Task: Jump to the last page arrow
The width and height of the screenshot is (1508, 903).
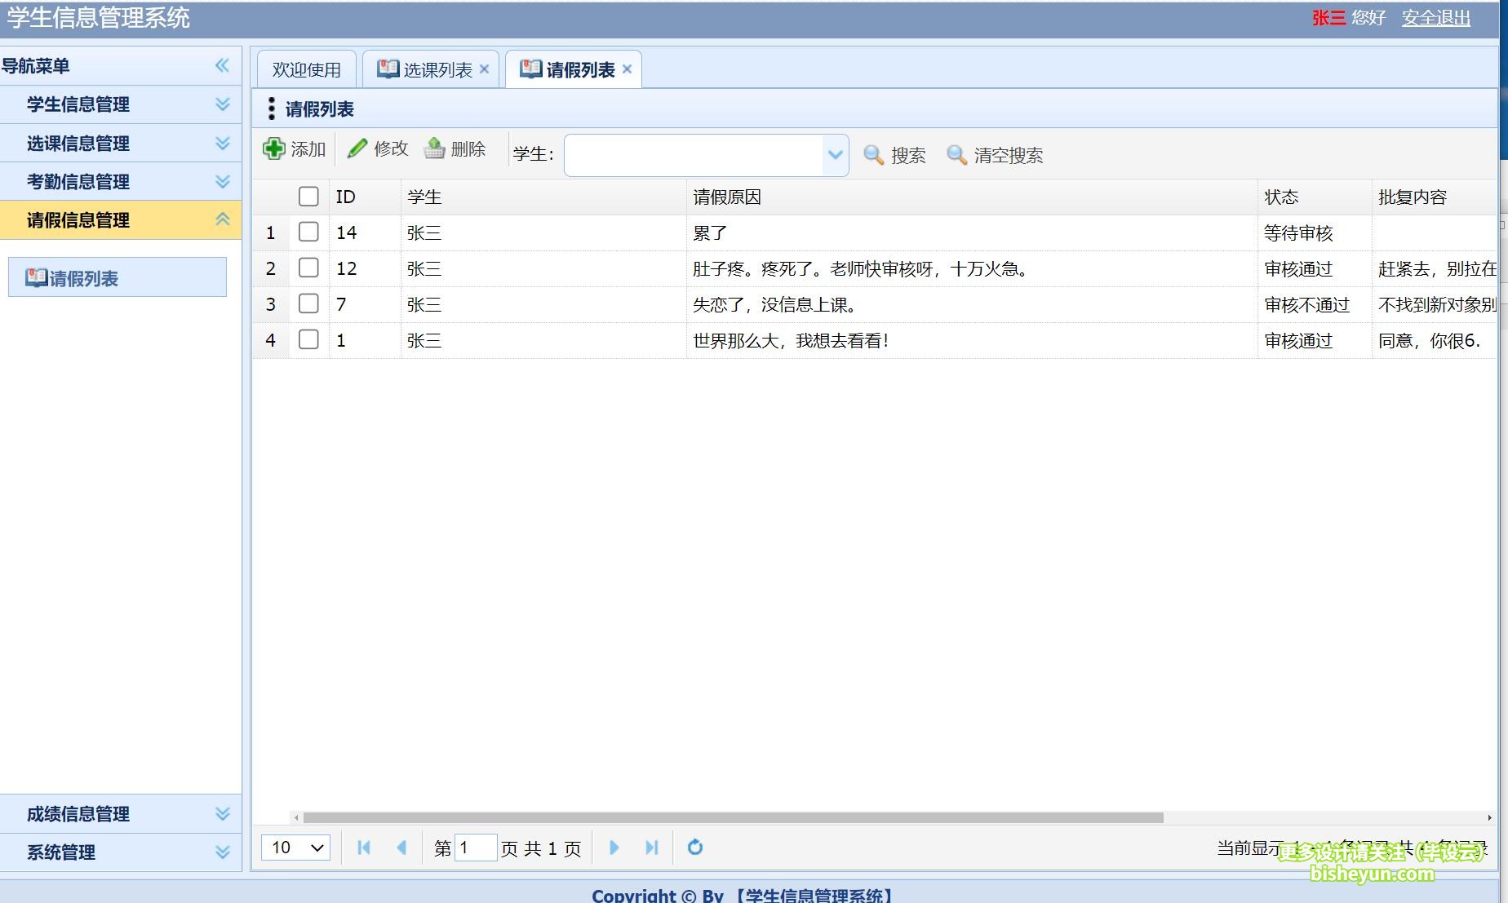Action: 651,848
